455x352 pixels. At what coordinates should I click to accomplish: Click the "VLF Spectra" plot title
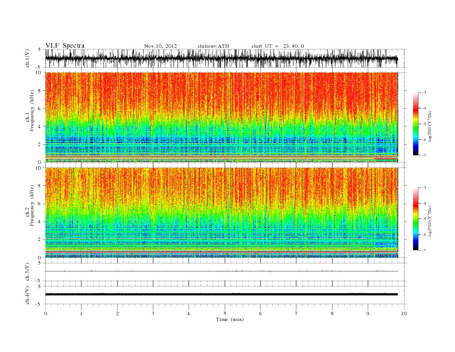[65, 45]
